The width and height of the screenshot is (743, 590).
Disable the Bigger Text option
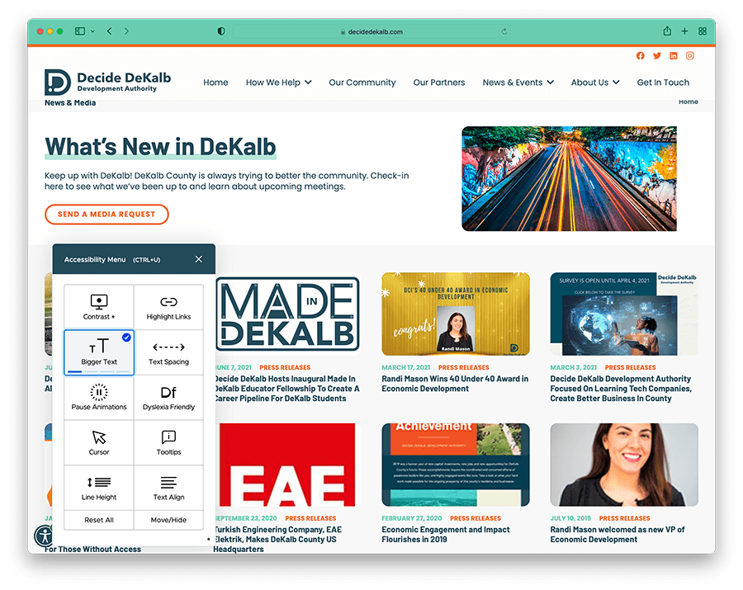99,352
